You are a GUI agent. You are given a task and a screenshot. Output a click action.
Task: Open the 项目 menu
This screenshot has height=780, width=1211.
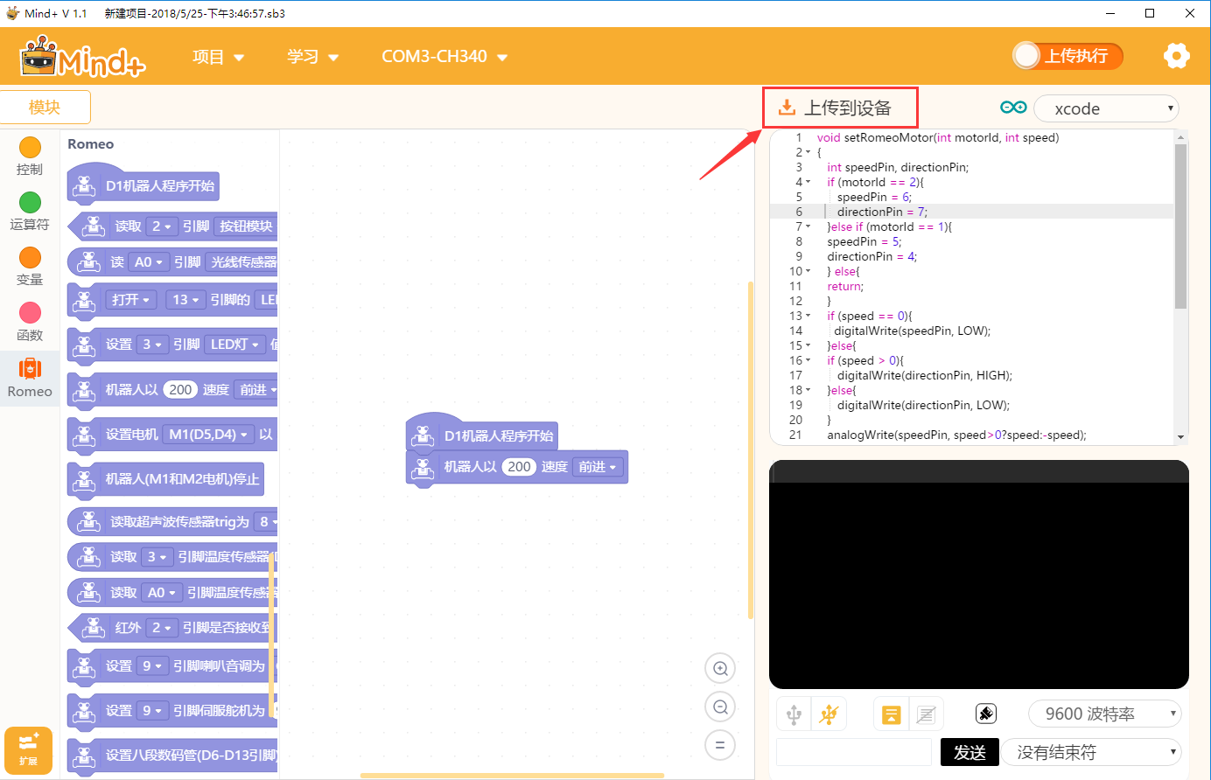[218, 57]
